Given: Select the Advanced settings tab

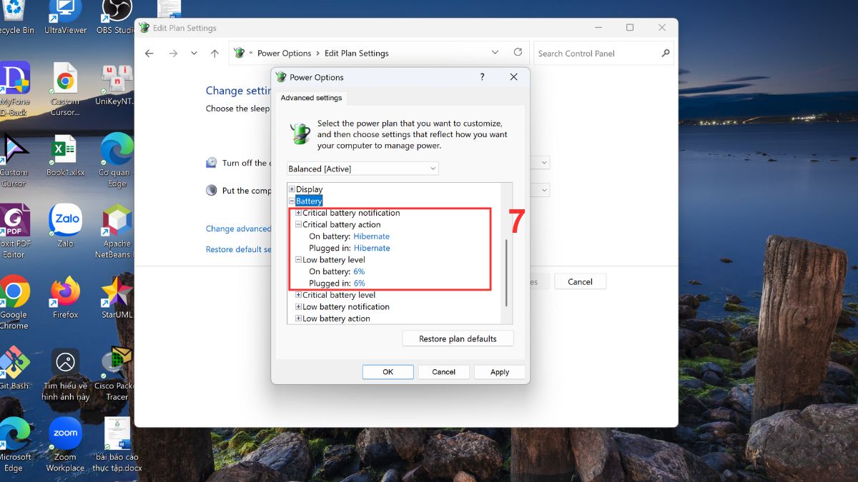Looking at the screenshot, I should (x=311, y=98).
